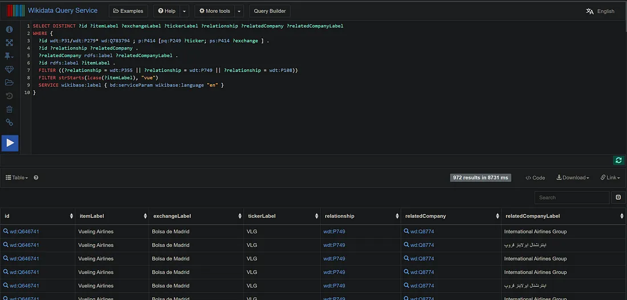Click the button right of the Search box
Image resolution: width=627 pixels, height=300 pixels.
pos(618,198)
